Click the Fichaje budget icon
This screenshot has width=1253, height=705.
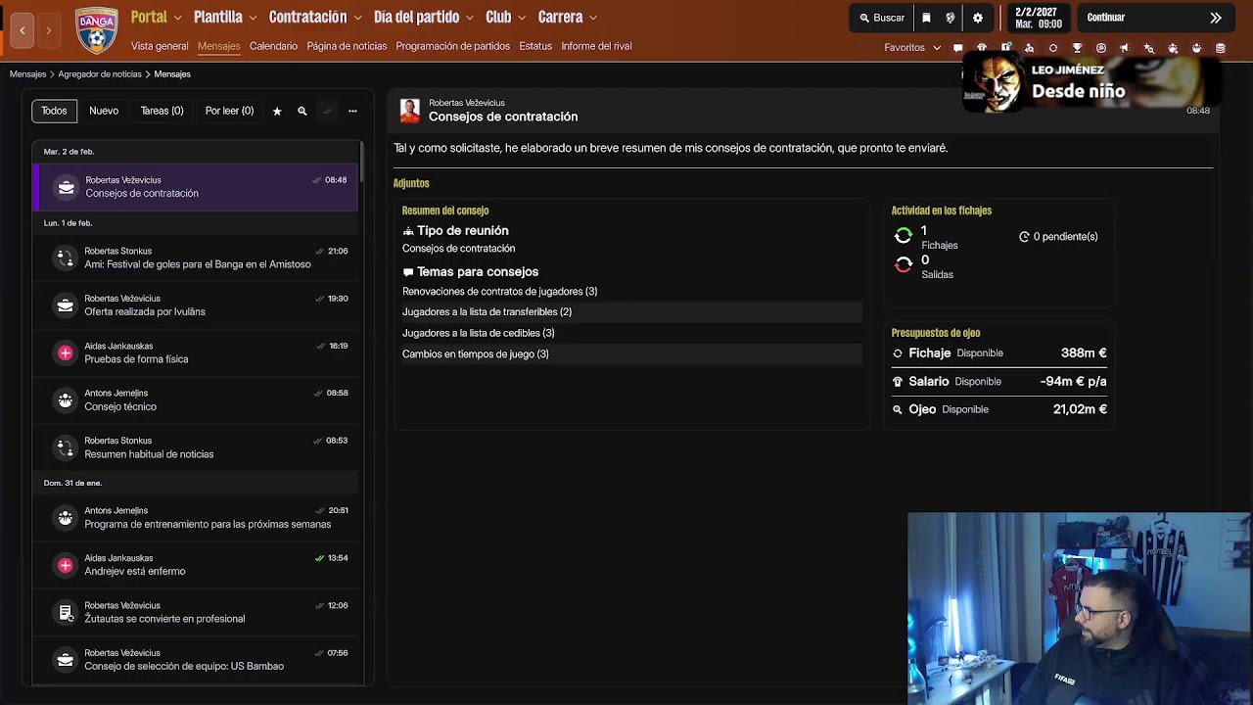point(898,353)
